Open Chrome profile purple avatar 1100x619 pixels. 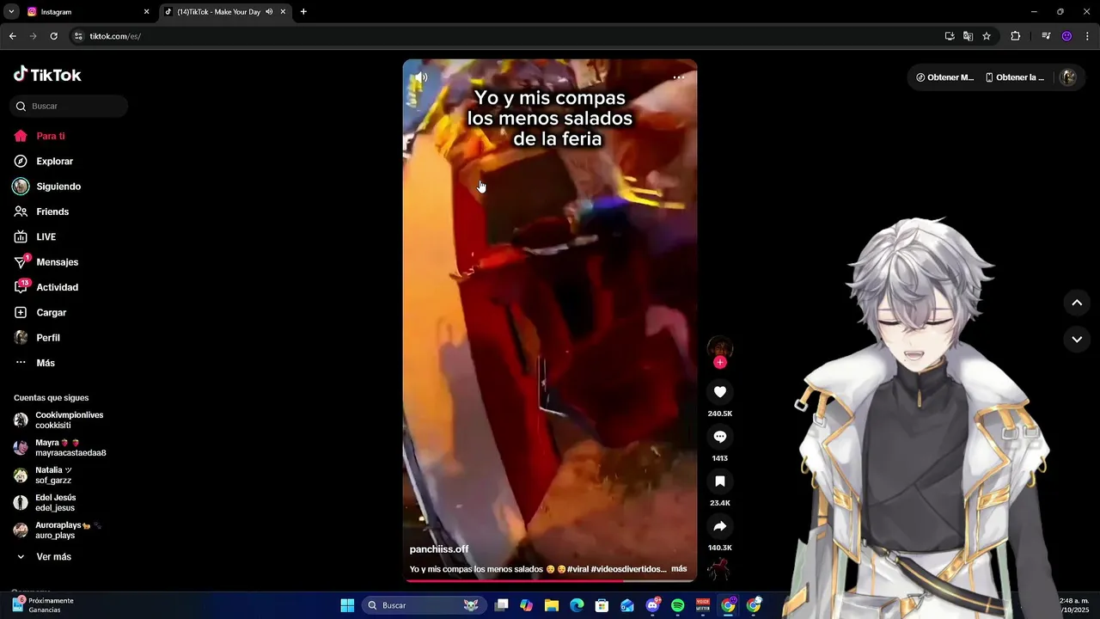click(1066, 36)
